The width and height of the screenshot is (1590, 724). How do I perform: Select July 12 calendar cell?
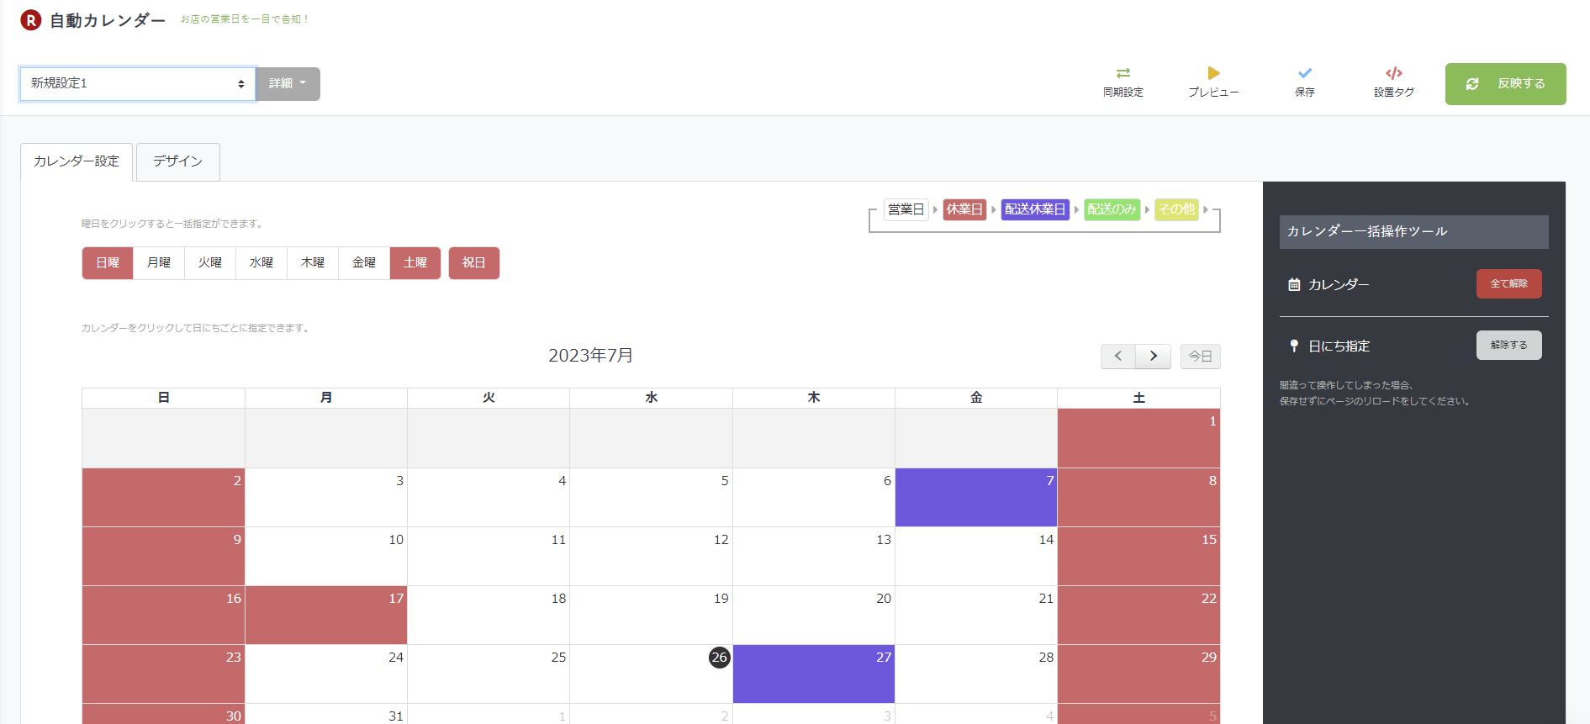652,557
